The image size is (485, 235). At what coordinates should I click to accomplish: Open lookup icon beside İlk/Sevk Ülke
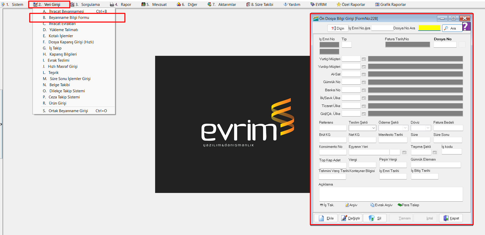click(x=364, y=98)
